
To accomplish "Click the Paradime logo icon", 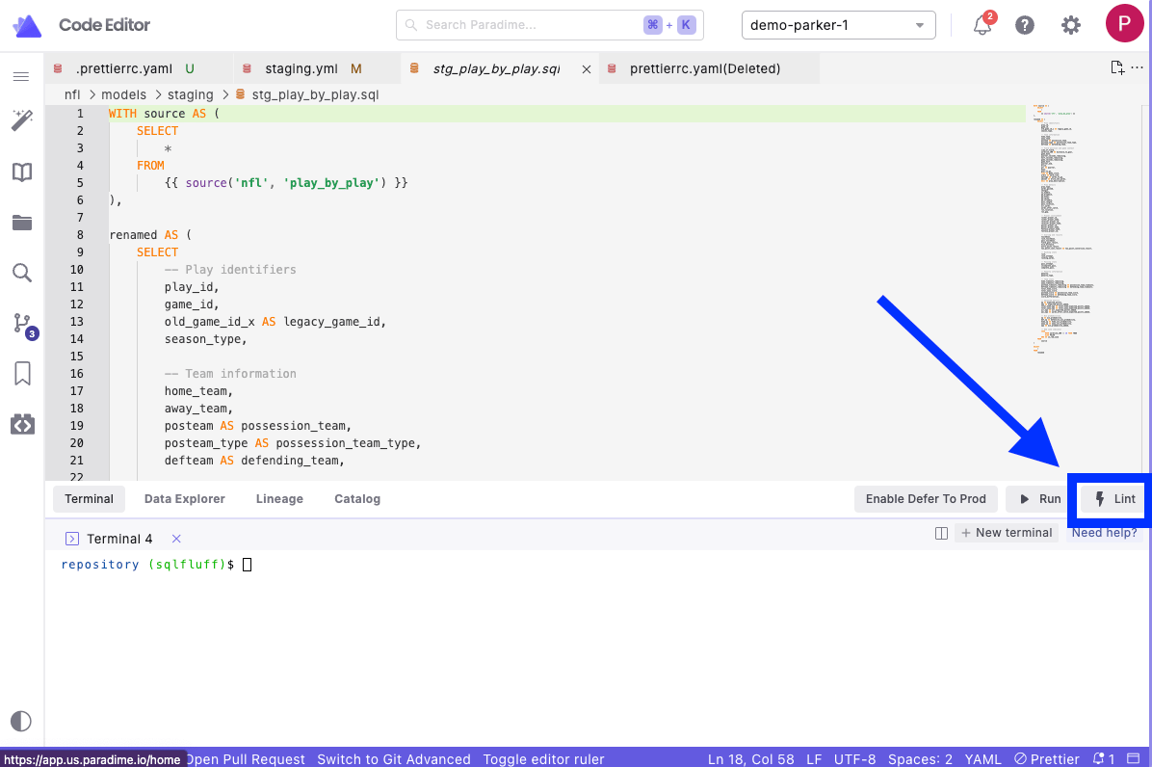I will tap(27, 25).
